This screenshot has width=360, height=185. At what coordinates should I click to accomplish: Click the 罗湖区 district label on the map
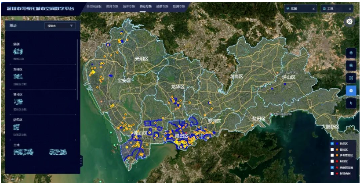[214, 121]
